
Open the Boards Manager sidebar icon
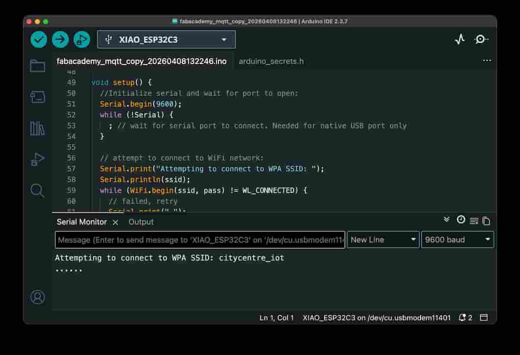pos(38,97)
